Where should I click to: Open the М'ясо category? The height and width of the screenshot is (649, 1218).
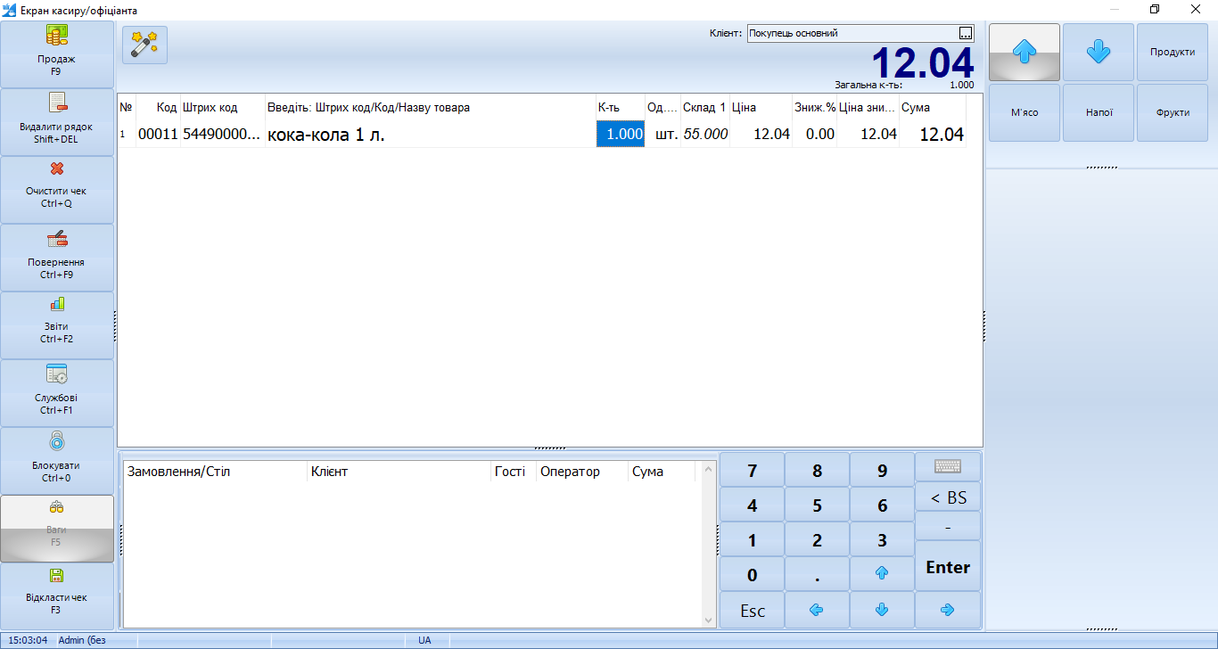pos(1025,113)
